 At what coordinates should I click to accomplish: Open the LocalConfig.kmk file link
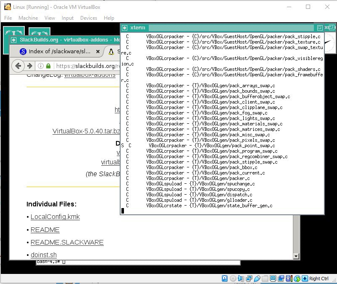55,216
